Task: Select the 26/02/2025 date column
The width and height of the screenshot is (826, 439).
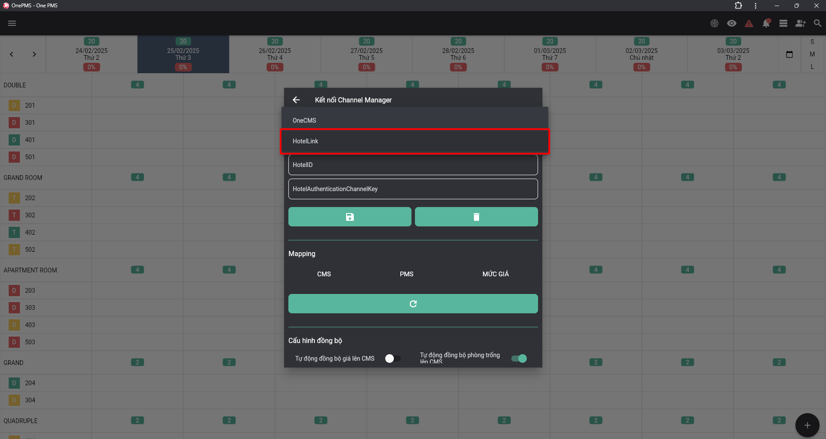Action: (x=275, y=54)
